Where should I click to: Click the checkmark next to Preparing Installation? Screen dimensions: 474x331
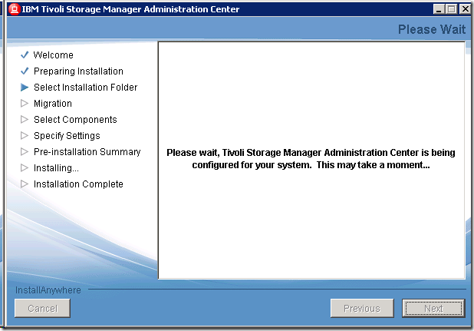(25, 71)
